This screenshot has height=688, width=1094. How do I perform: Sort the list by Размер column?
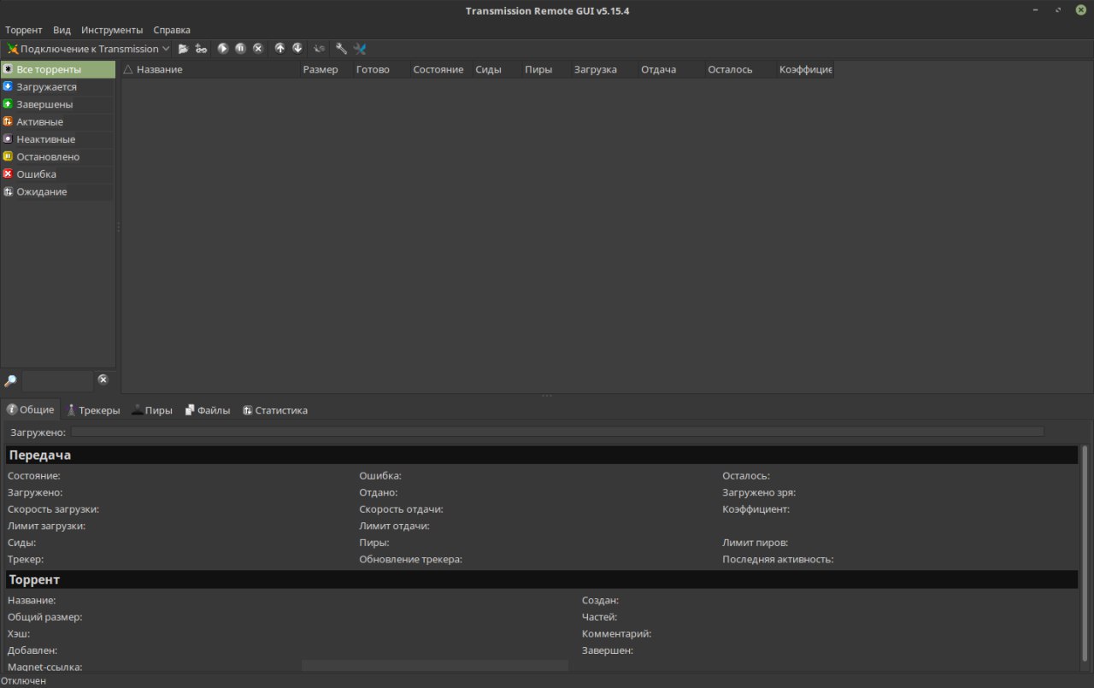321,69
